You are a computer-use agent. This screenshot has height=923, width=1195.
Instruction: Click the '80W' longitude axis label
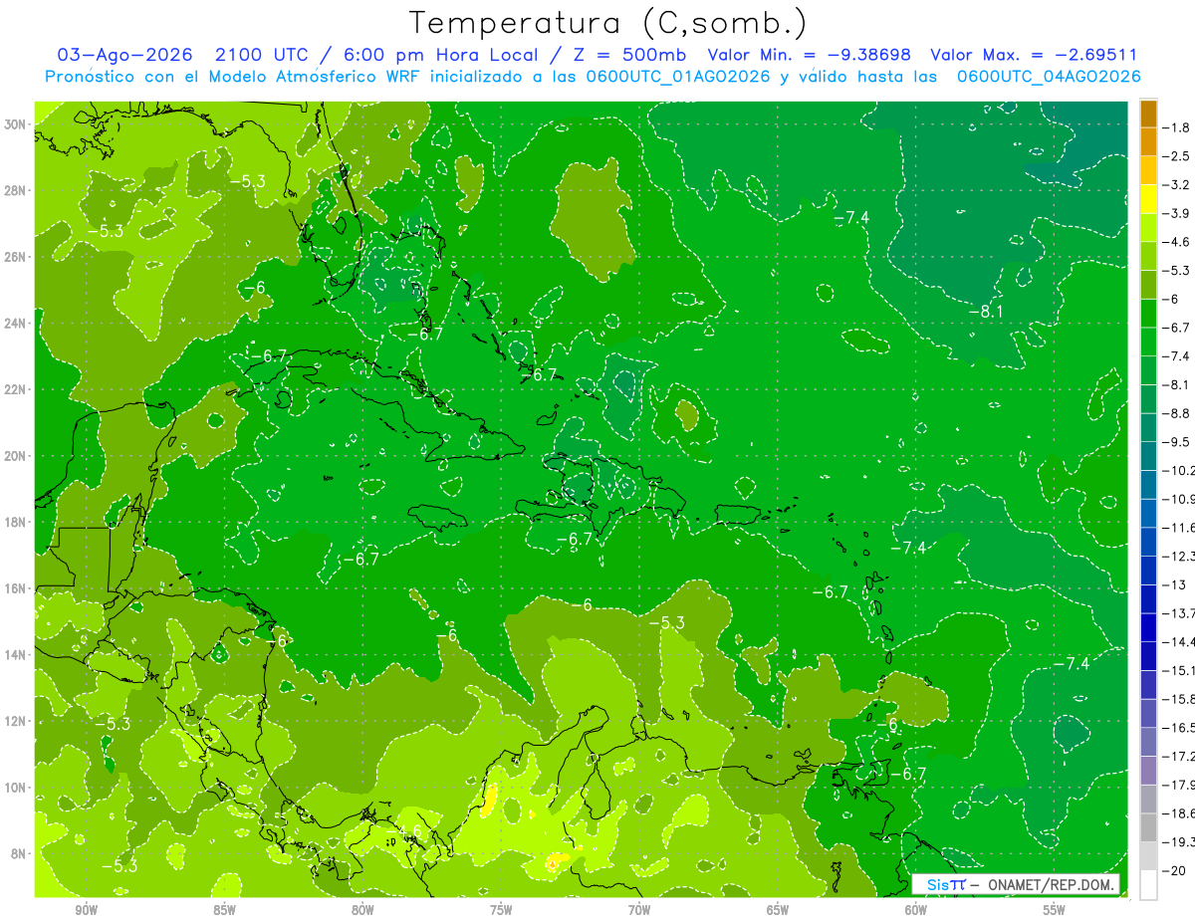[x=362, y=910]
